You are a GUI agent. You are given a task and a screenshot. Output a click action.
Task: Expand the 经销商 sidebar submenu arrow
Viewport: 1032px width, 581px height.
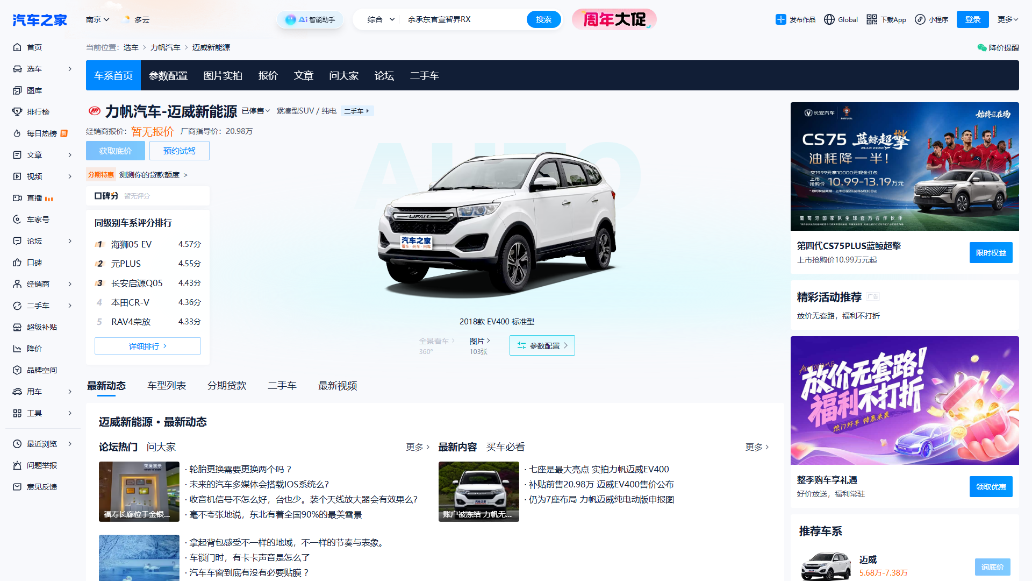point(70,284)
